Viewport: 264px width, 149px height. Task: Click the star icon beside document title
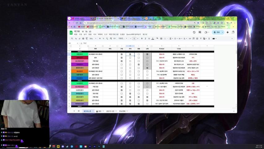[x=83, y=32]
